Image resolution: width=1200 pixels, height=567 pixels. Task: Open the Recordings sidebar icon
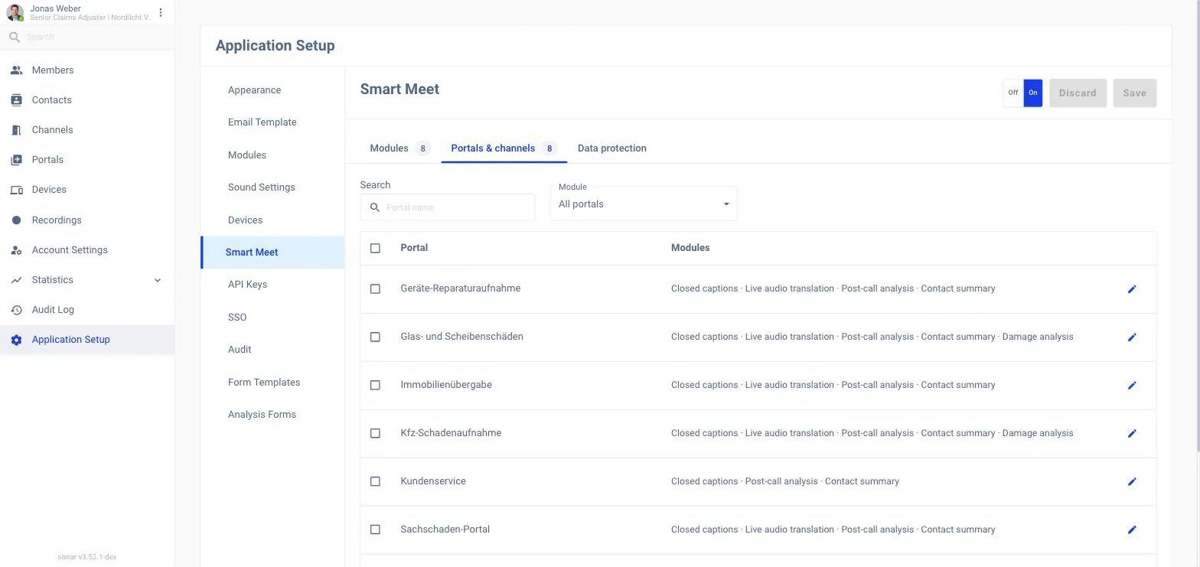tap(16, 220)
